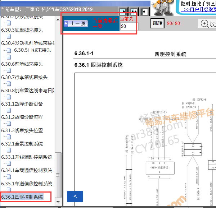216x208 pixels.
Task: Click document icon above 6.30.6前舱线束接头
Action: click(9, 57)
